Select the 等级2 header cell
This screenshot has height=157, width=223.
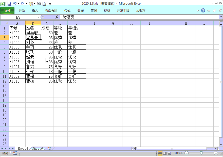tap(77, 28)
